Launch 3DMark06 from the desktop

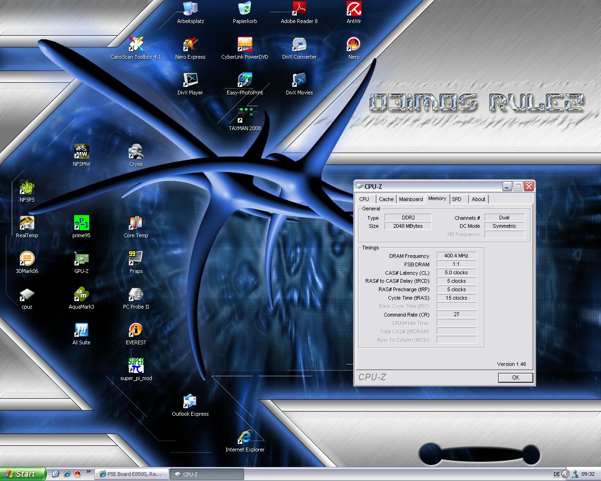point(27,263)
